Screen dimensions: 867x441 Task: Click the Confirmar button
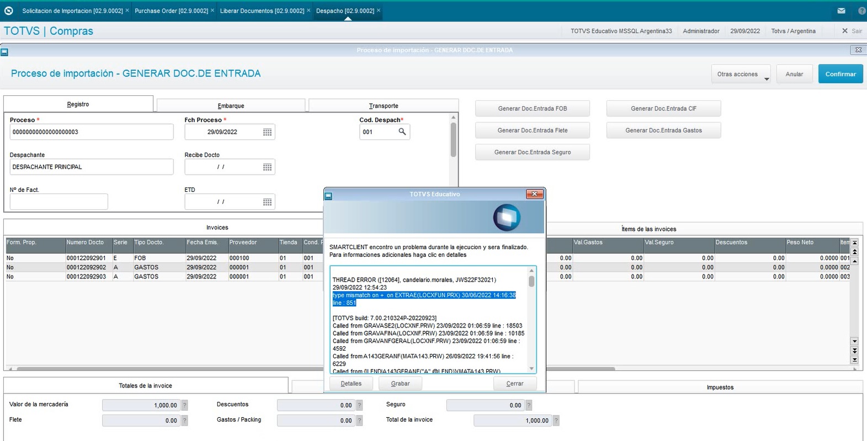[841, 74]
